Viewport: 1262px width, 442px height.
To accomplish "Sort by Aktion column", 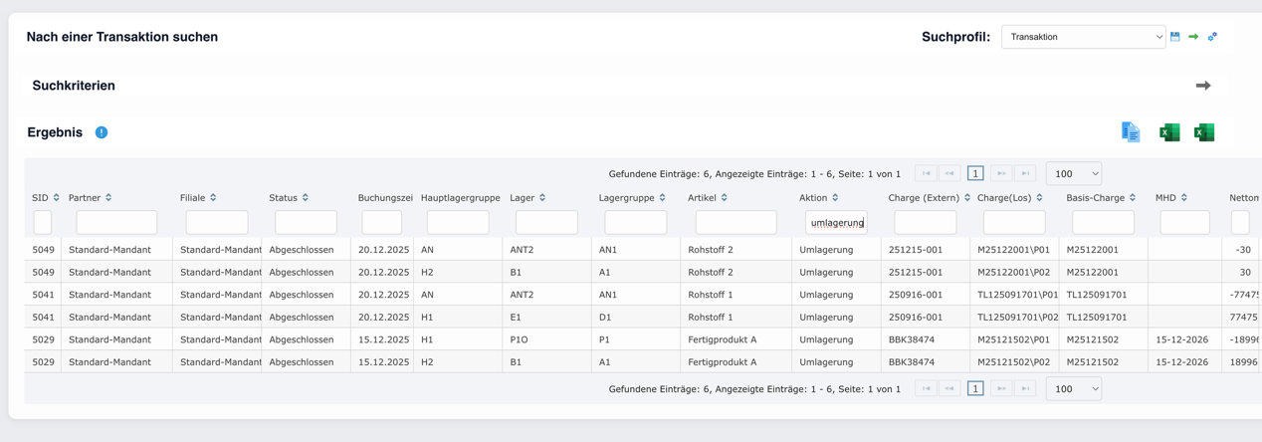I will (835, 198).
